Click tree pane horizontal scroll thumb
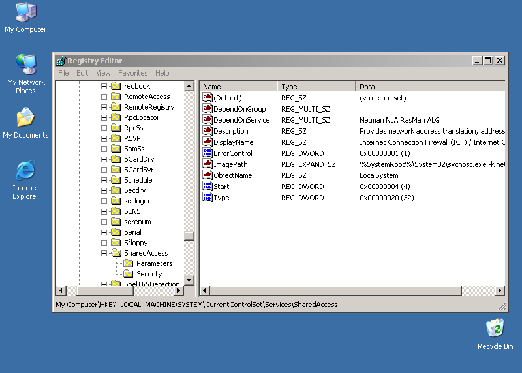Screen dimensions: 522x373 105,290
